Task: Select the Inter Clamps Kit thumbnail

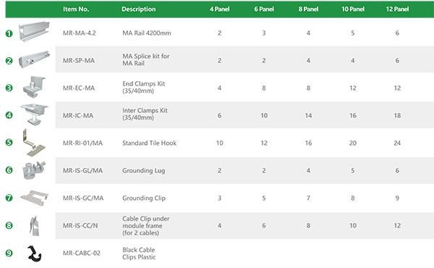Action: point(34,114)
